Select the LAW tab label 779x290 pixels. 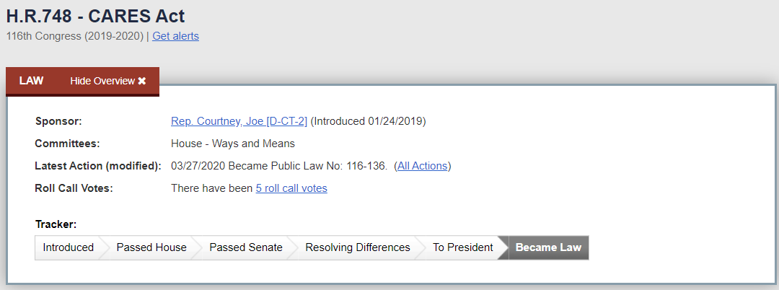(31, 81)
